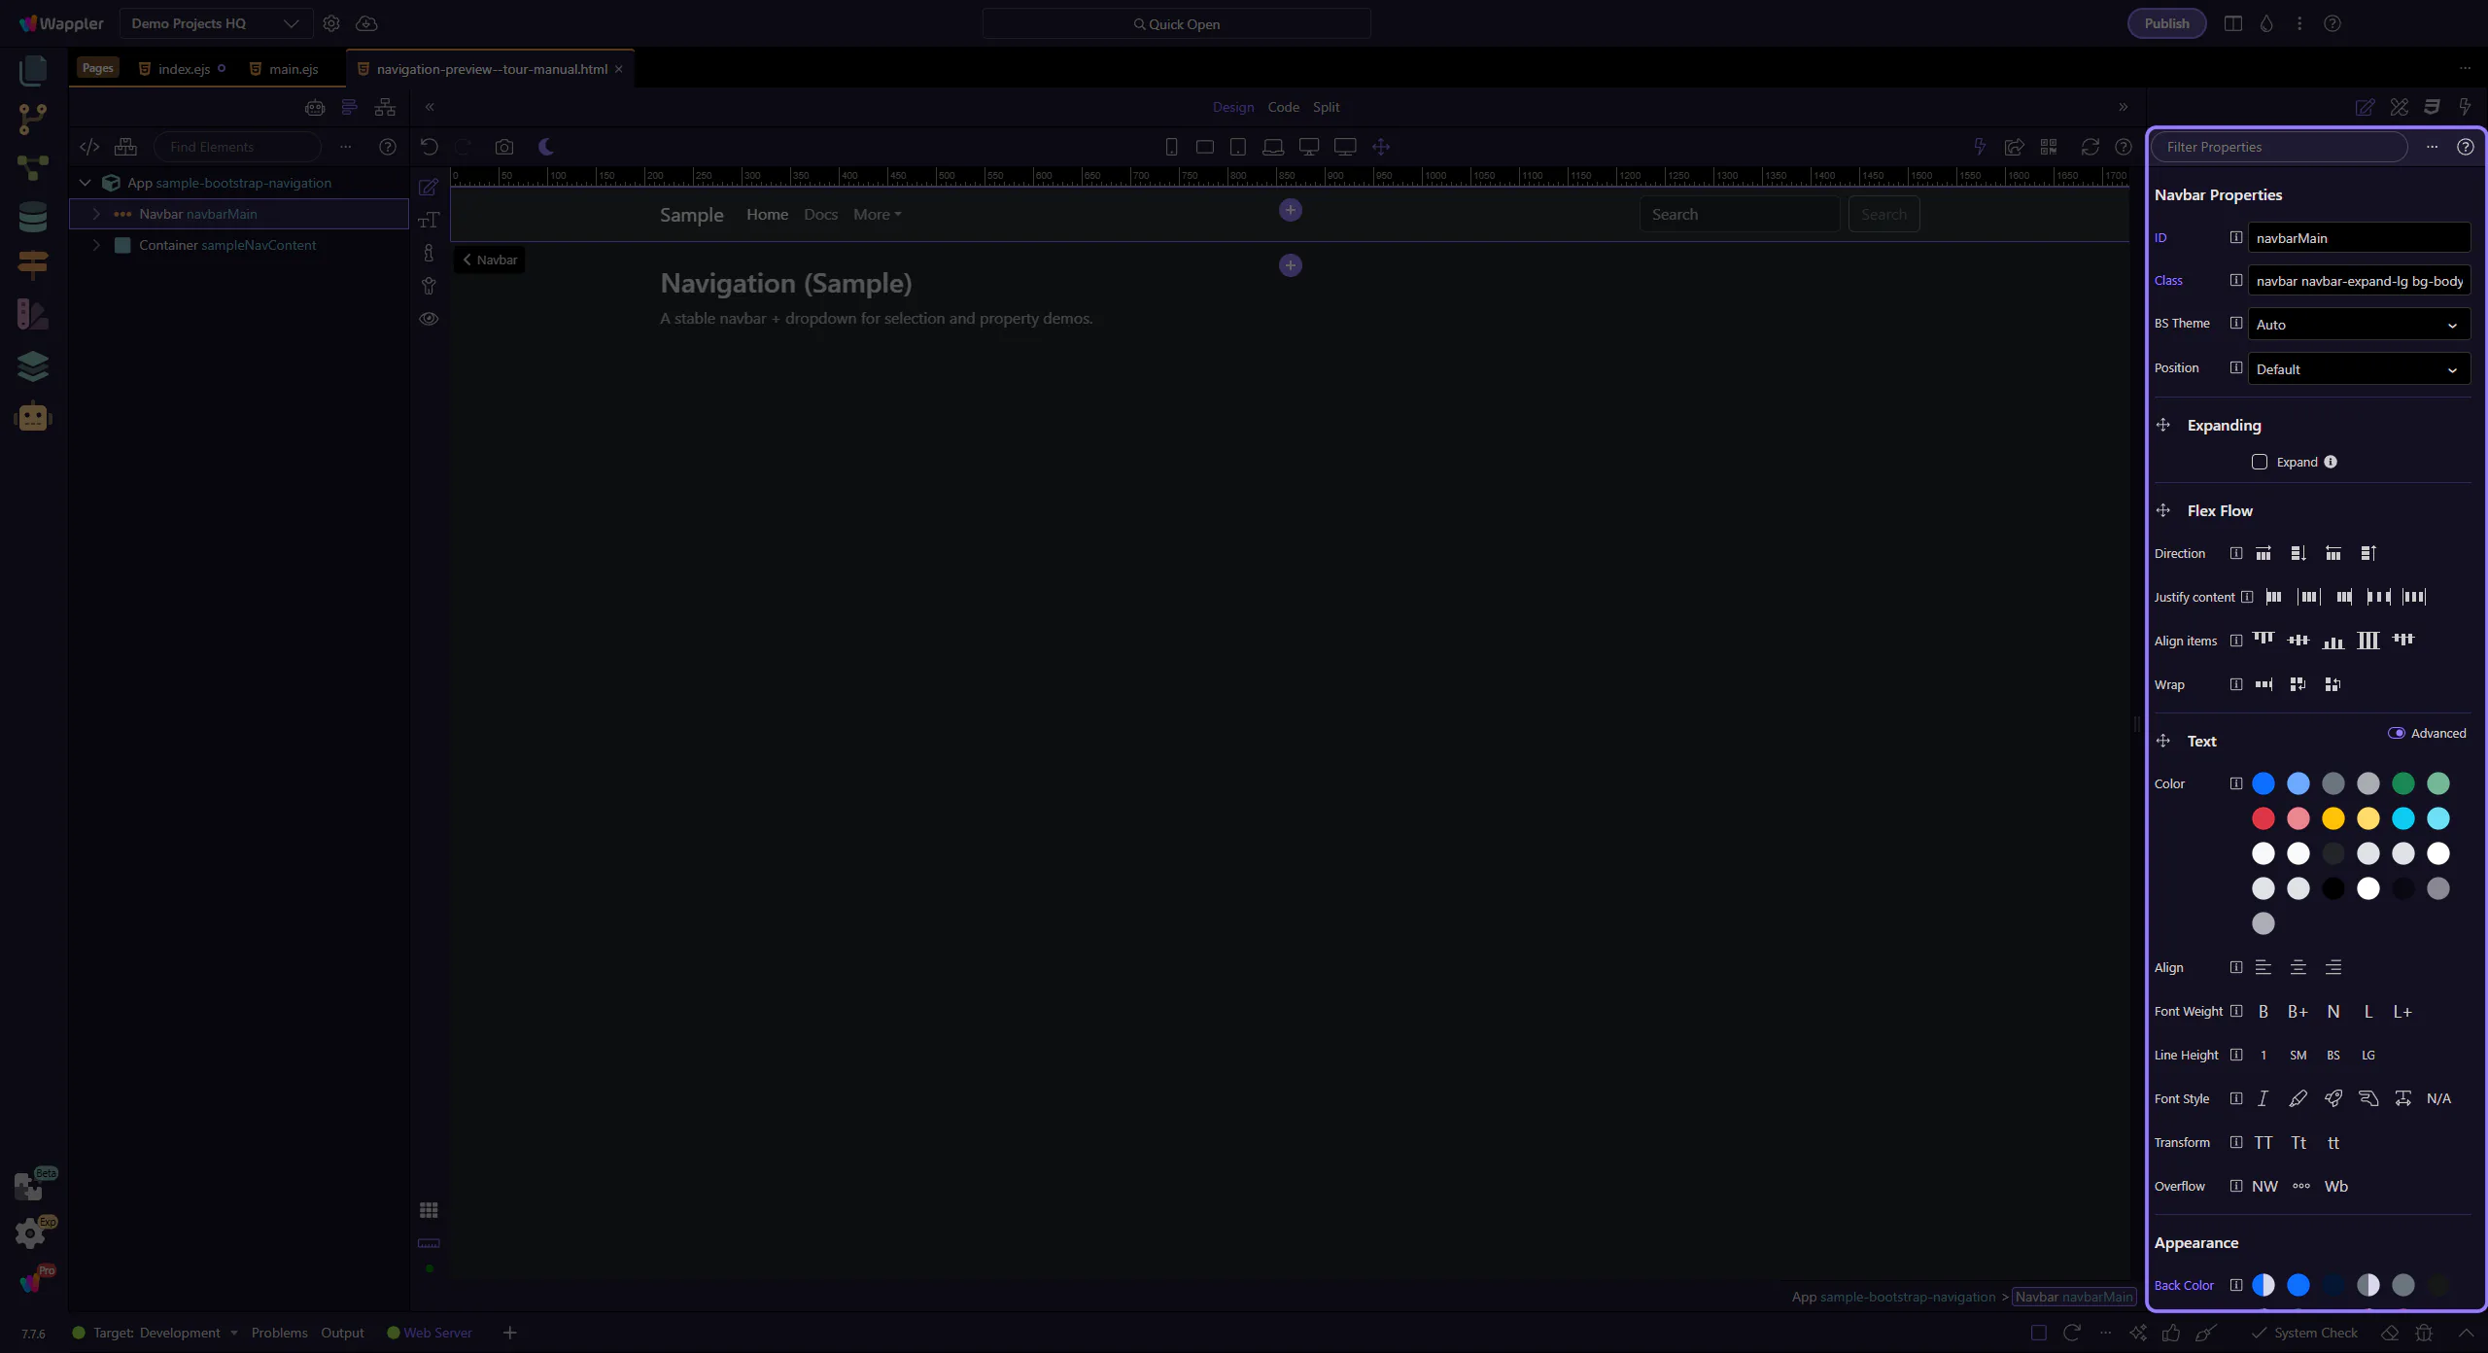Expand the Container sampleNavContent tree node
Screen dimensions: 2488x1353
click(x=96, y=245)
